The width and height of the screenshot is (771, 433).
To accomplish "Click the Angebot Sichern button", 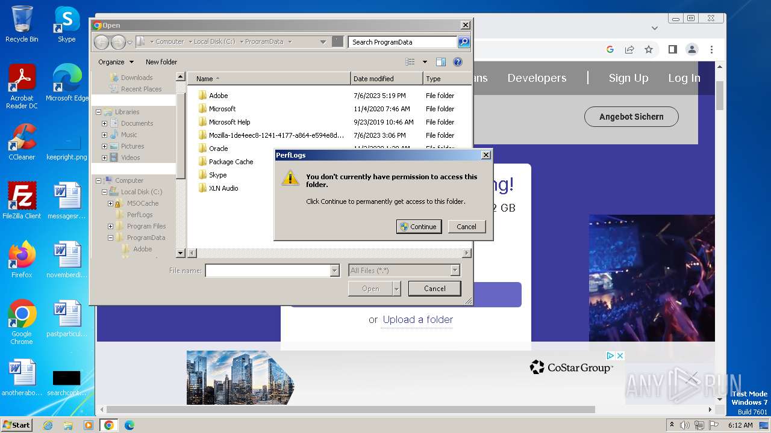I will 631,117.
